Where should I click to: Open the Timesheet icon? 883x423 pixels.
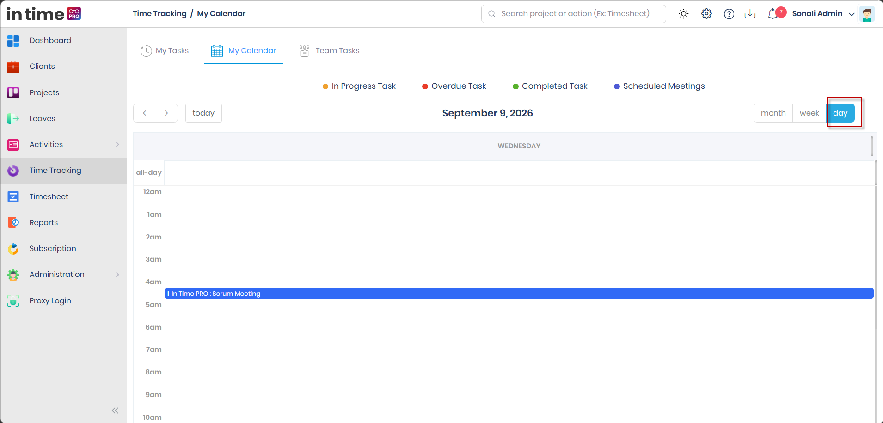(x=13, y=197)
